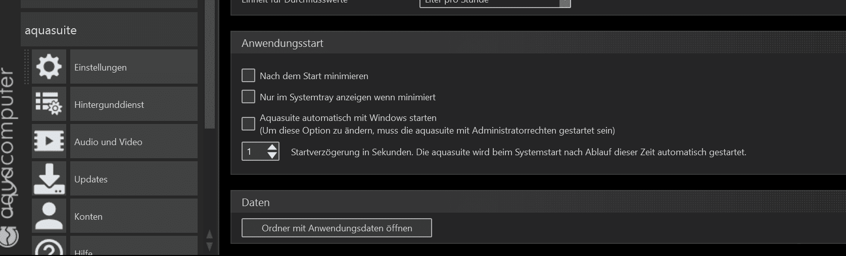The height and width of the screenshot is (256, 846).
Task: Click the Audio und Video filmstrip icon
Action: [49, 142]
